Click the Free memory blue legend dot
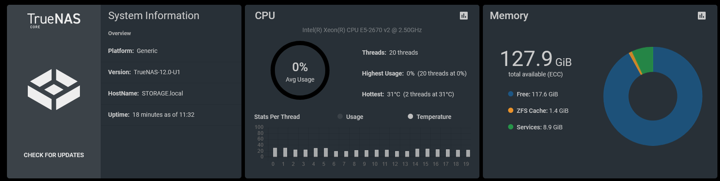This screenshot has width=720, height=181. tap(511, 94)
